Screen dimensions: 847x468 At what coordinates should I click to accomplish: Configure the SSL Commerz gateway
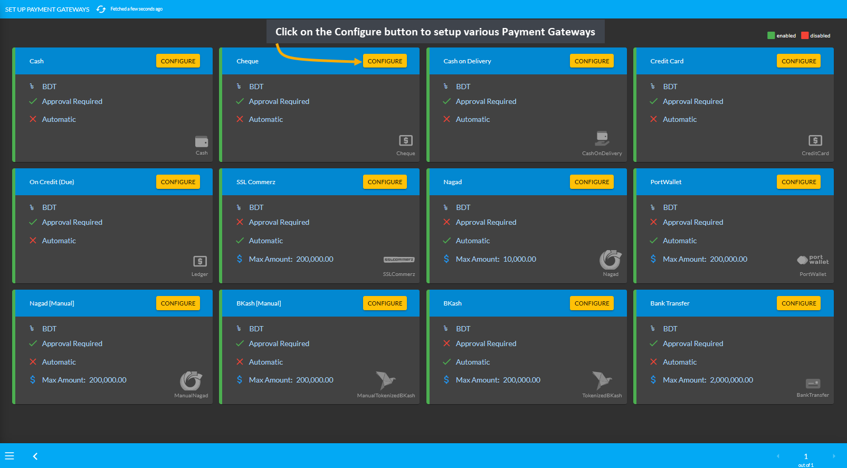point(385,182)
